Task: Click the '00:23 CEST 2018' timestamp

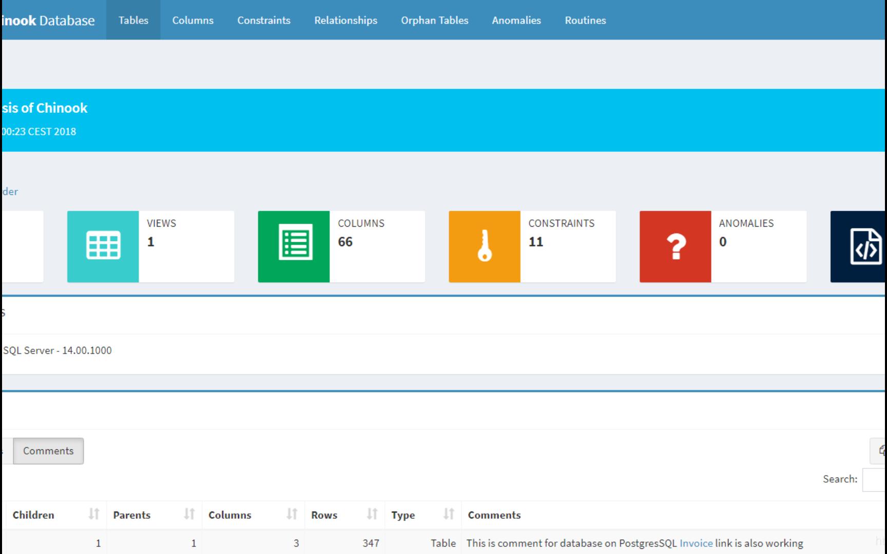Action: pyautogui.click(x=39, y=132)
